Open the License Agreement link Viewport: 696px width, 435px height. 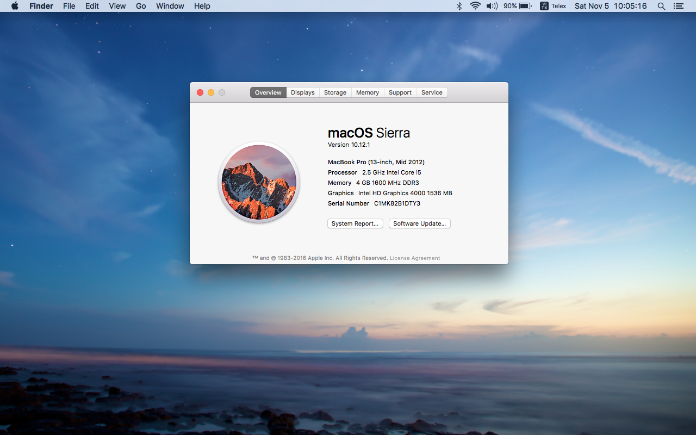[x=415, y=258]
